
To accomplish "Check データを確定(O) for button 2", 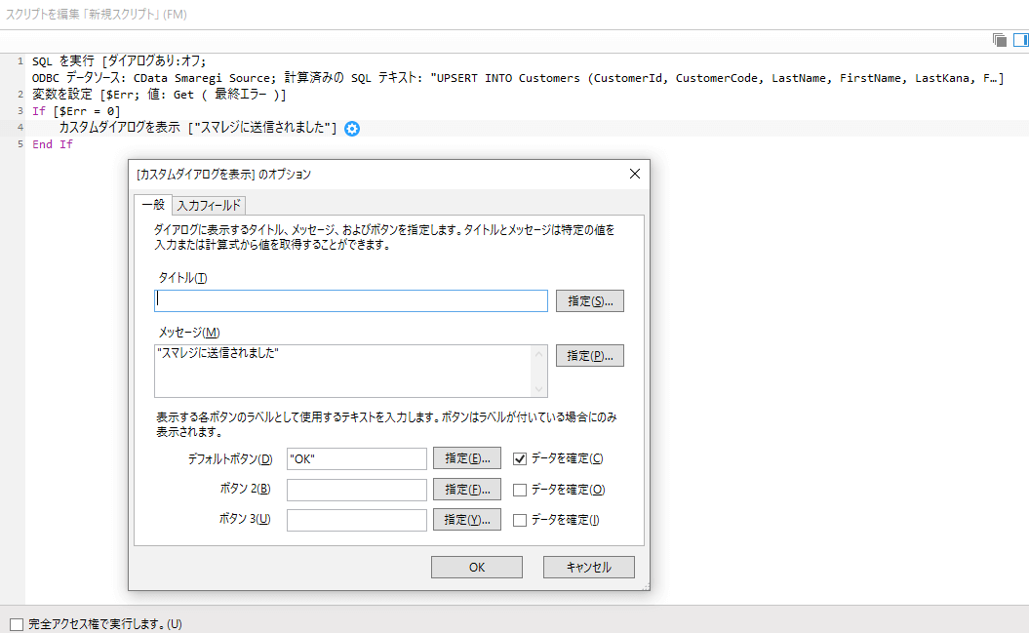I will [520, 490].
